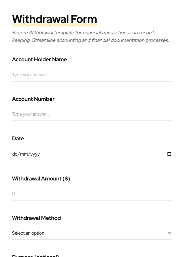The width and height of the screenshot is (184, 257).
Task: Click the Withdrawal Form title
Action: pos(54,19)
